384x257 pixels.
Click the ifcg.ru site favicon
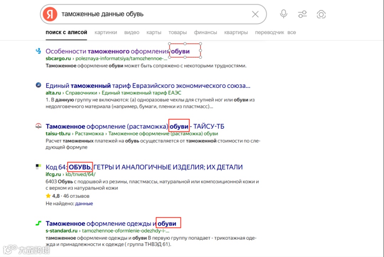pyautogui.click(x=38, y=167)
